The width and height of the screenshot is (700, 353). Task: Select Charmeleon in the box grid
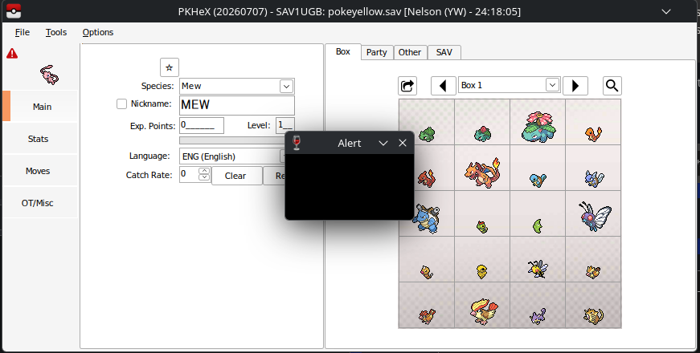427,178
